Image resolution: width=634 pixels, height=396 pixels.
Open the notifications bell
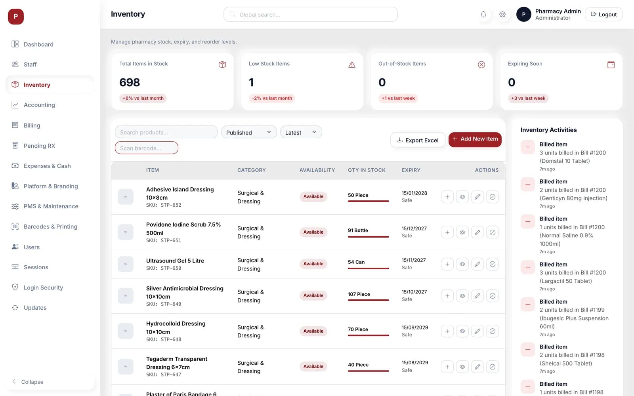(x=483, y=14)
